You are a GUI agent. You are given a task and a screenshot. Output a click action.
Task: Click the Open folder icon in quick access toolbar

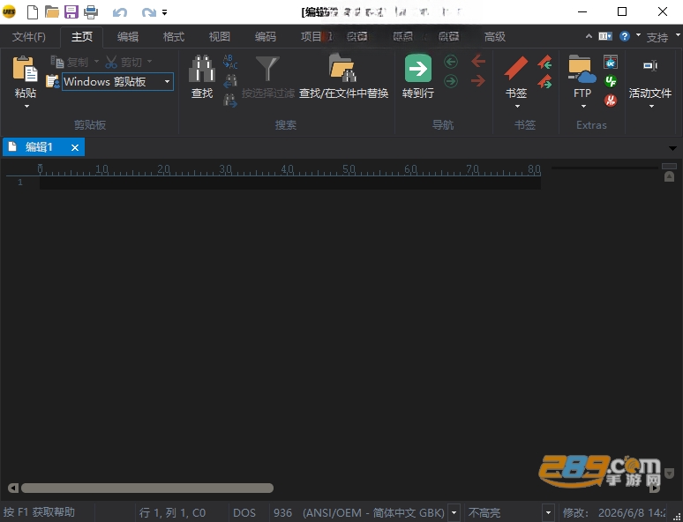(52, 11)
